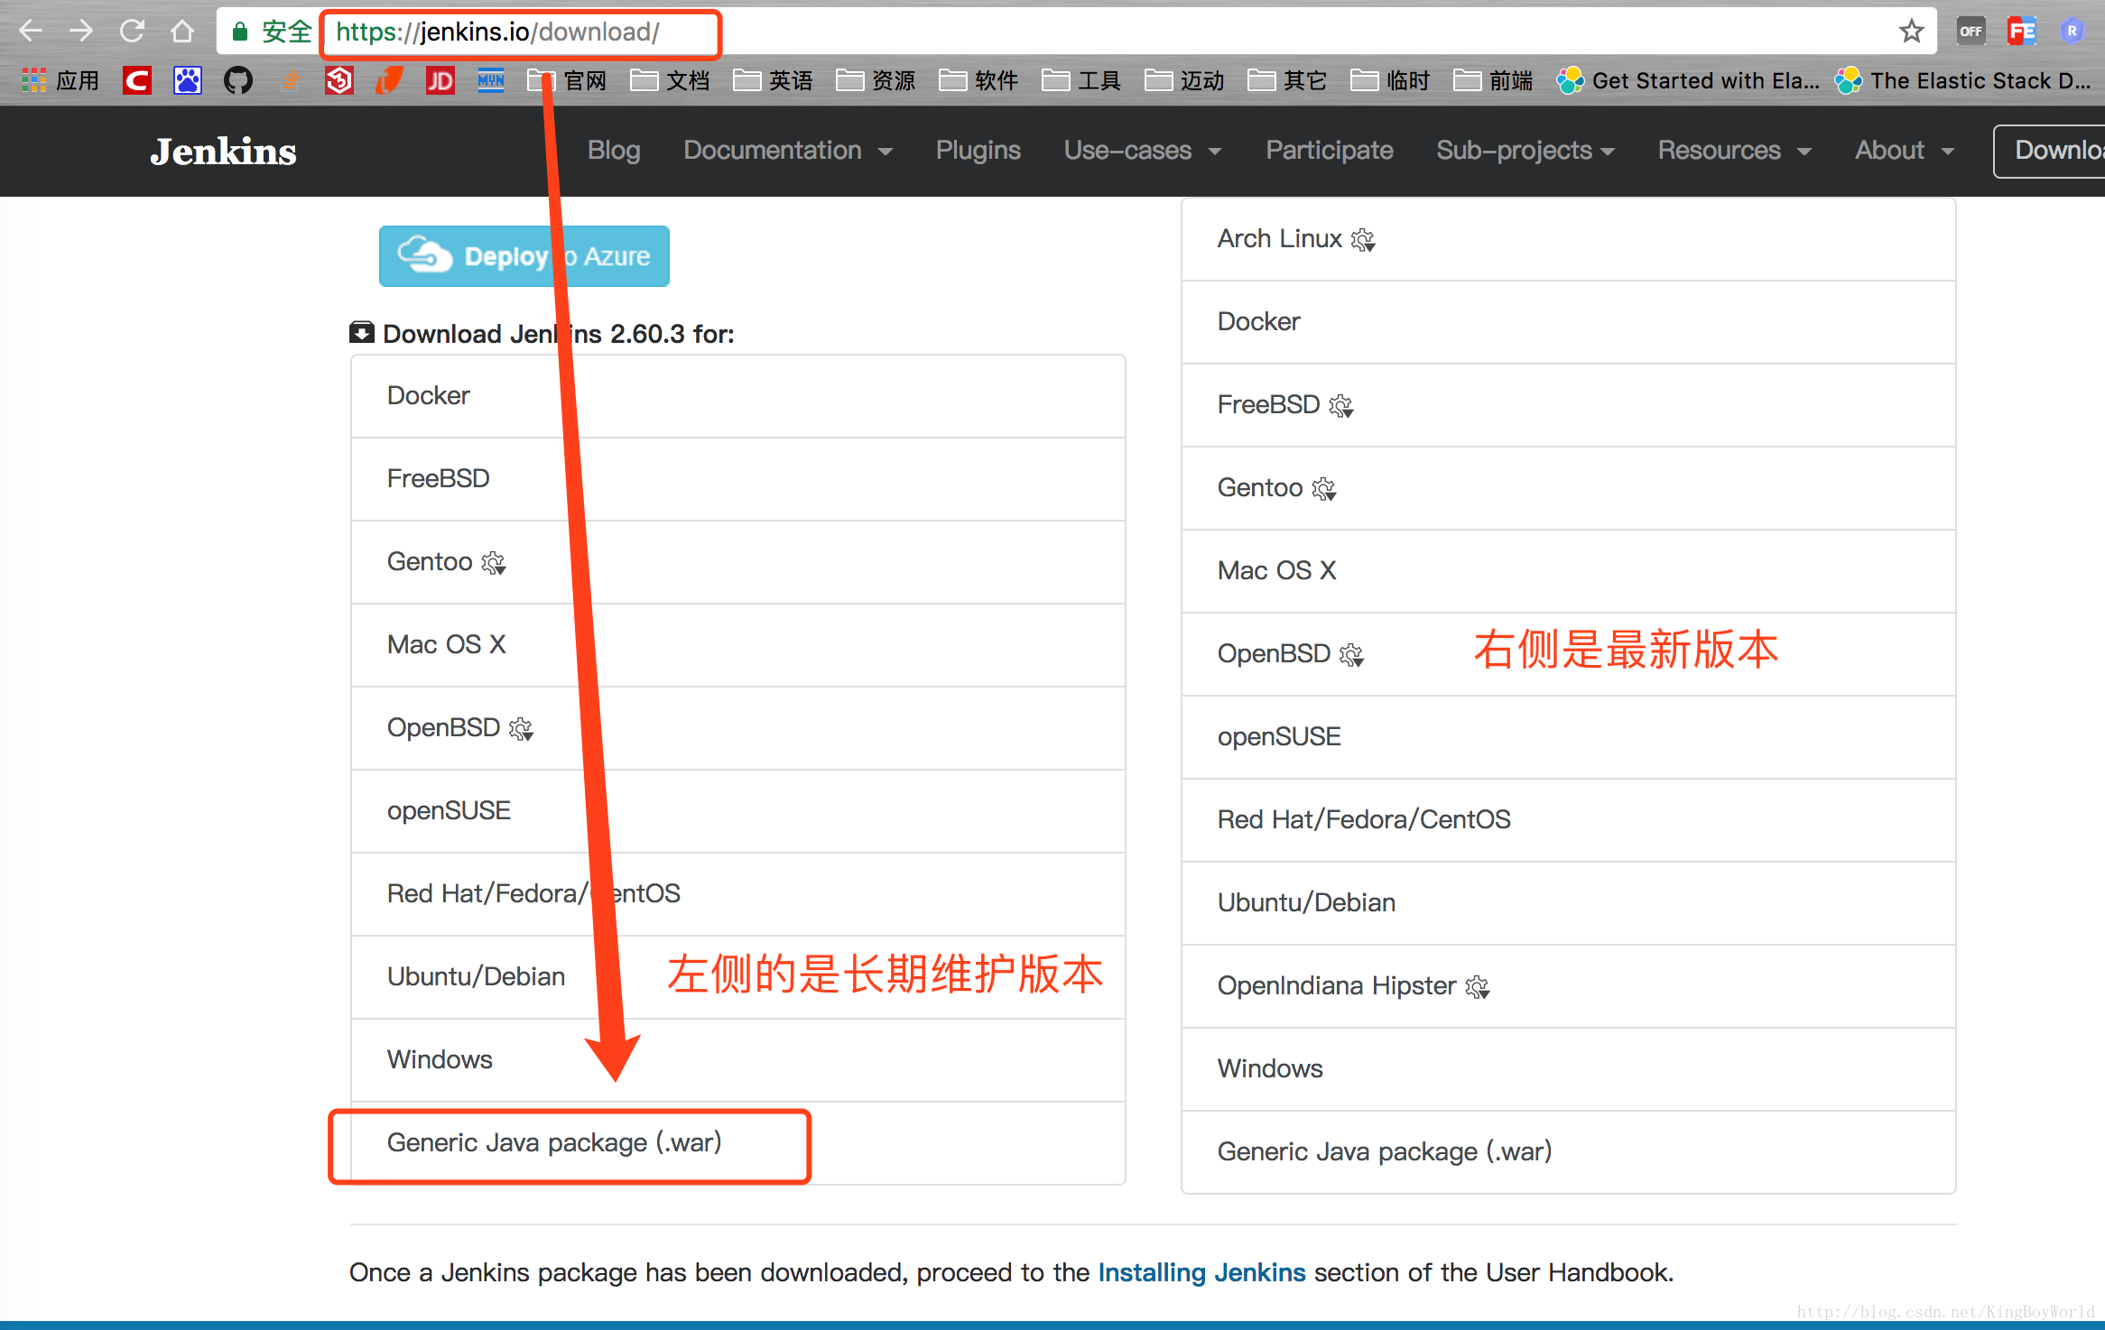Select weekly FreeBSD download
Viewport: 2105px width, 1330px height.
pos(1569,405)
